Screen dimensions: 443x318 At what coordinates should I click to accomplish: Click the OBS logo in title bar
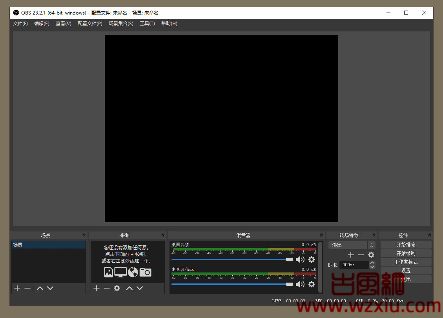click(16, 13)
